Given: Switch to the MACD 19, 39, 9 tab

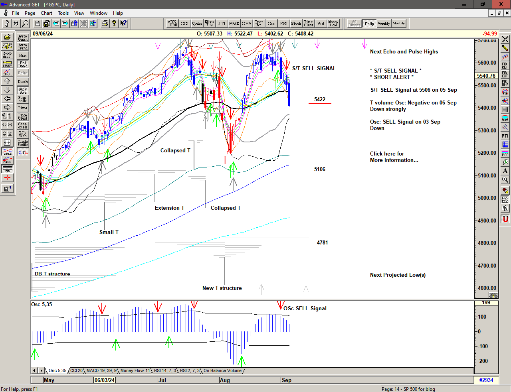Looking at the screenshot, I should [101, 370].
